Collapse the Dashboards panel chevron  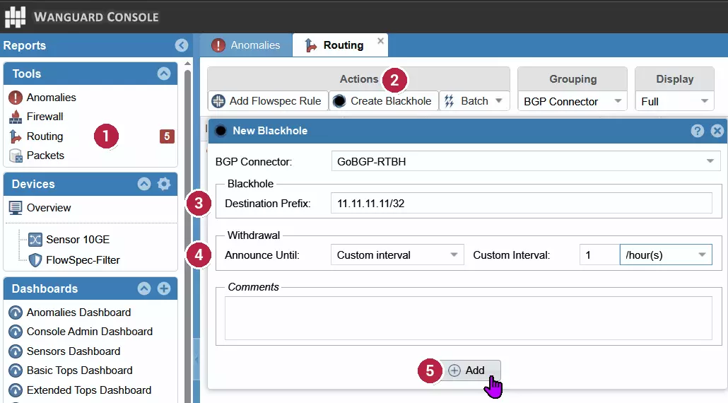click(144, 288)
